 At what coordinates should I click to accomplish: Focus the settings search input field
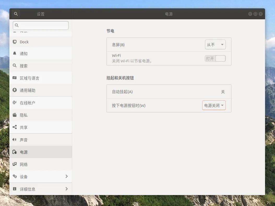click(41, 25)
